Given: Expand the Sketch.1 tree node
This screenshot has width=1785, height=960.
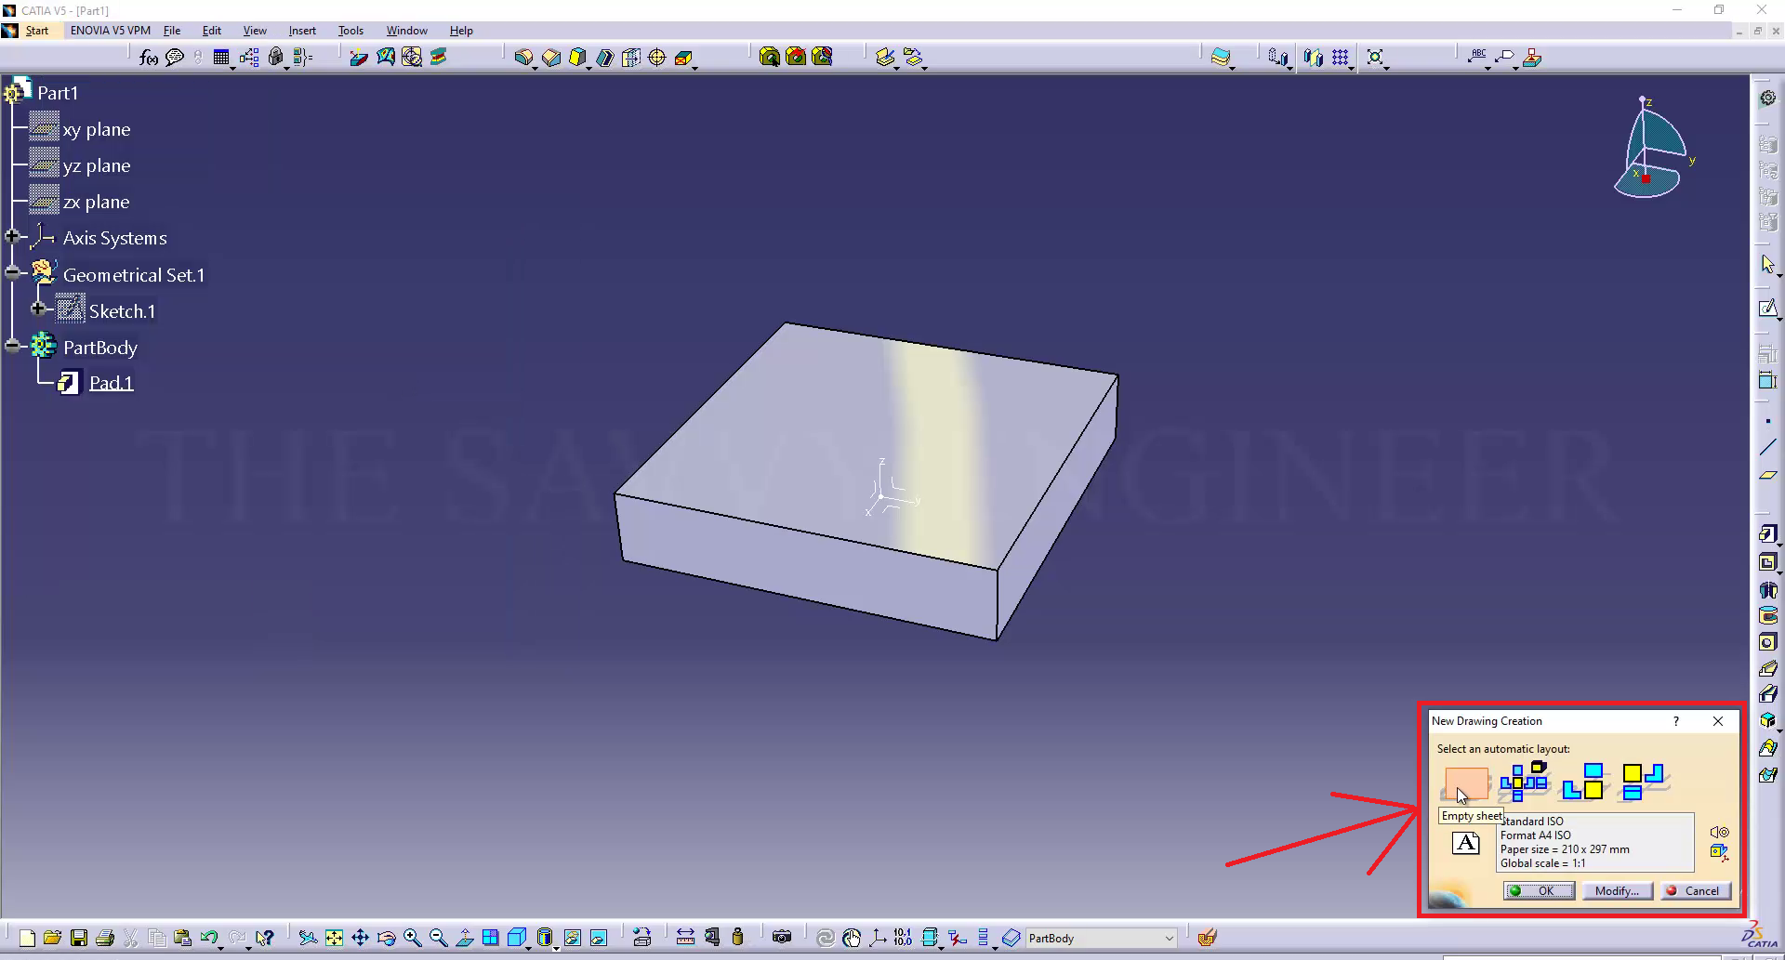Looking at the screenshot, I should coord(38,309).
